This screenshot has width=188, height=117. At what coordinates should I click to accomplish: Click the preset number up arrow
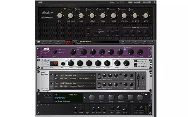coord(74,41)
